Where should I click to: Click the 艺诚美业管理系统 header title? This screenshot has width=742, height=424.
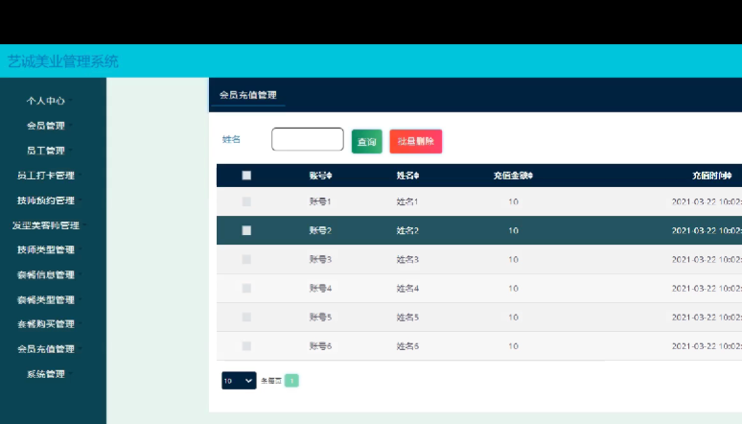pyautogui.click(x=63, y=61)
